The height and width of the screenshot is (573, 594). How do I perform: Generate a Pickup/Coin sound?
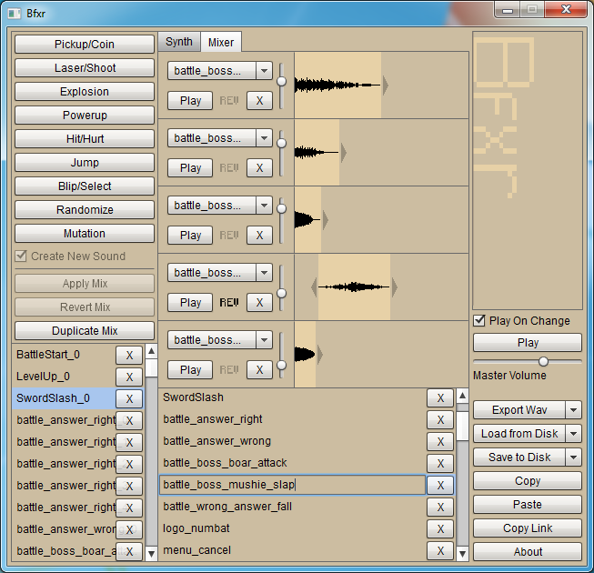pyautogui.click(x=85, y=45)
